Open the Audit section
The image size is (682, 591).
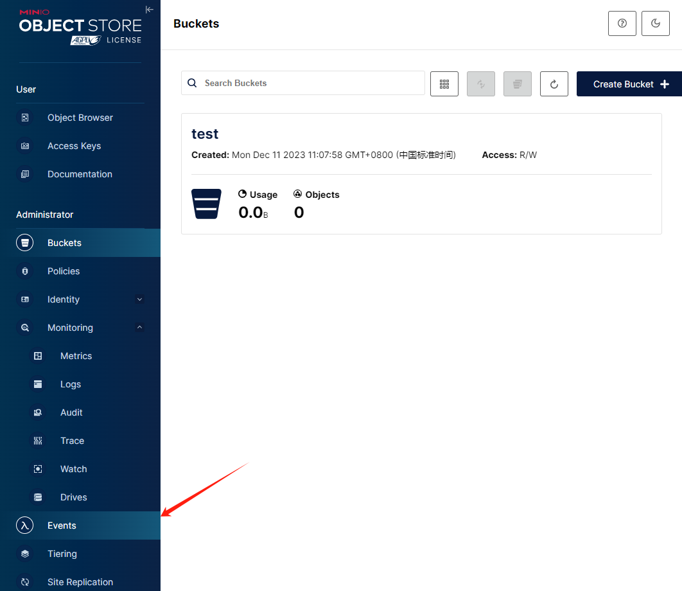pos(71,412)
